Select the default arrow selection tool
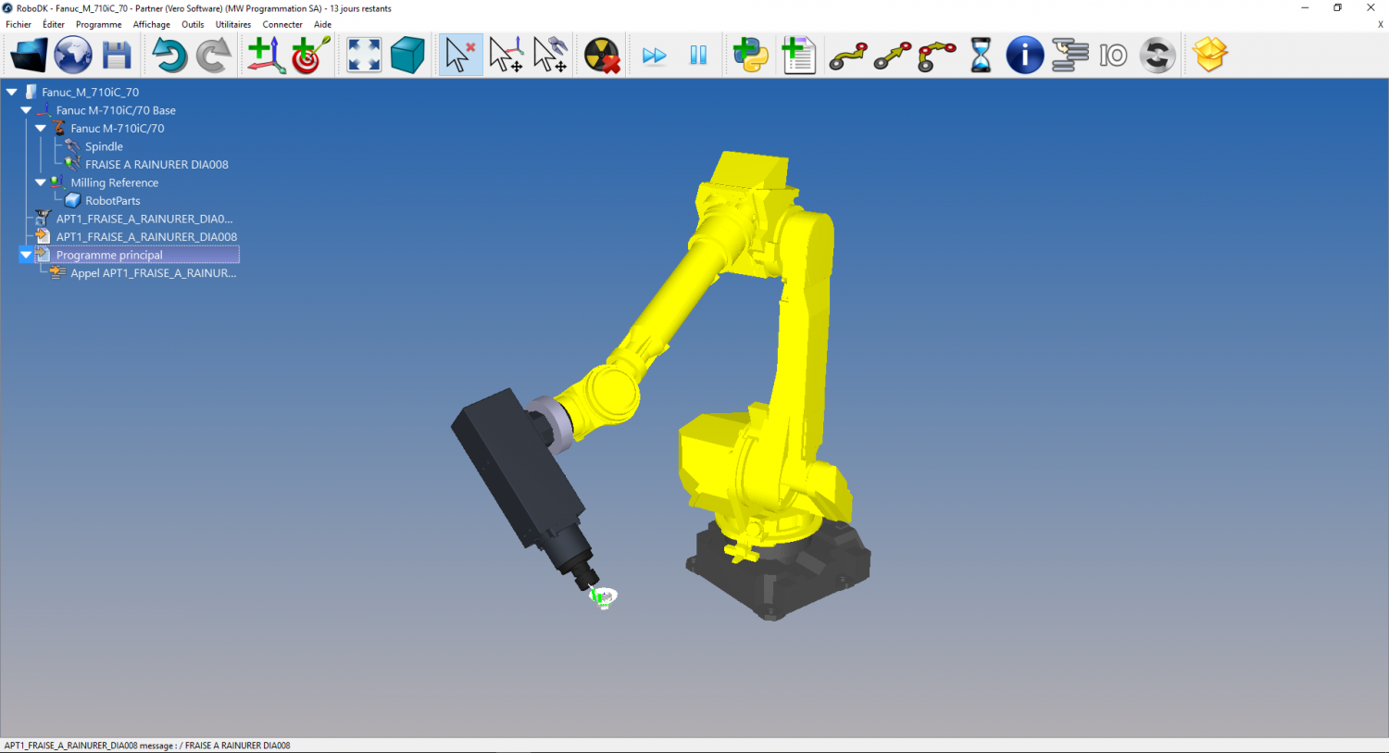 pos(460,56)
